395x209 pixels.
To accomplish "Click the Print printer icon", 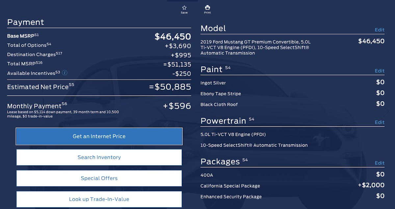I will 207,8.
